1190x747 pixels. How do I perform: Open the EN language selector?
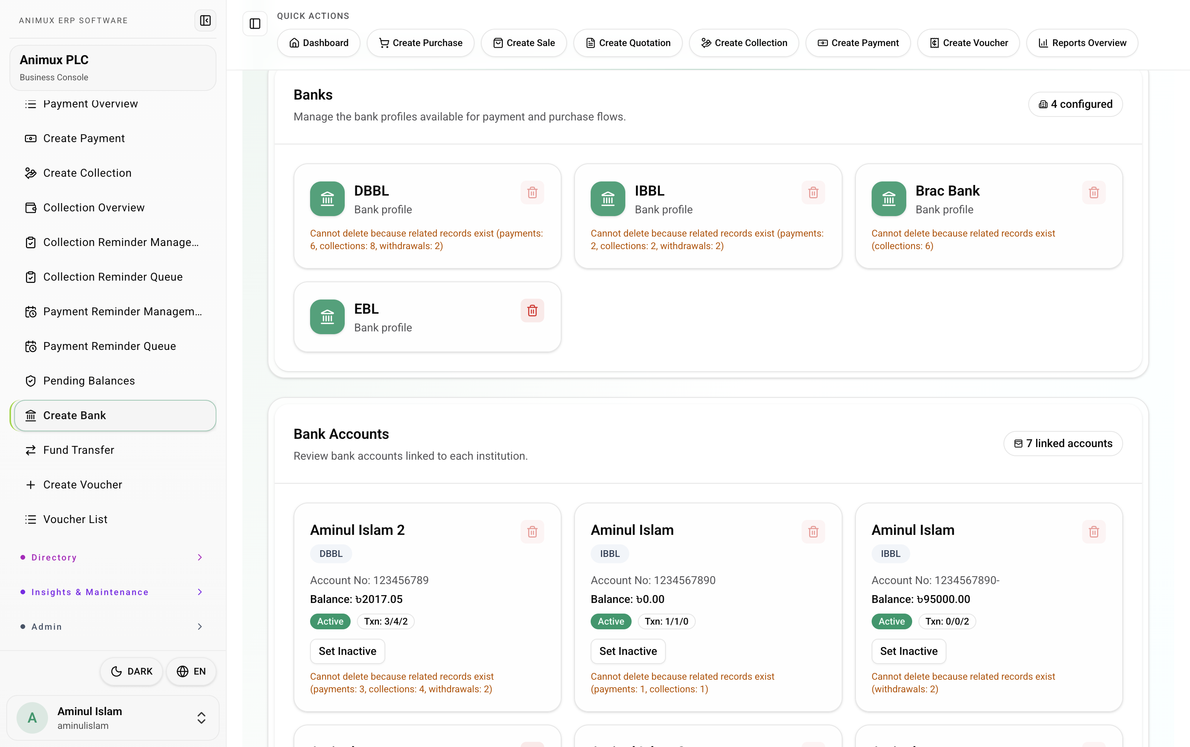(191, 671)
